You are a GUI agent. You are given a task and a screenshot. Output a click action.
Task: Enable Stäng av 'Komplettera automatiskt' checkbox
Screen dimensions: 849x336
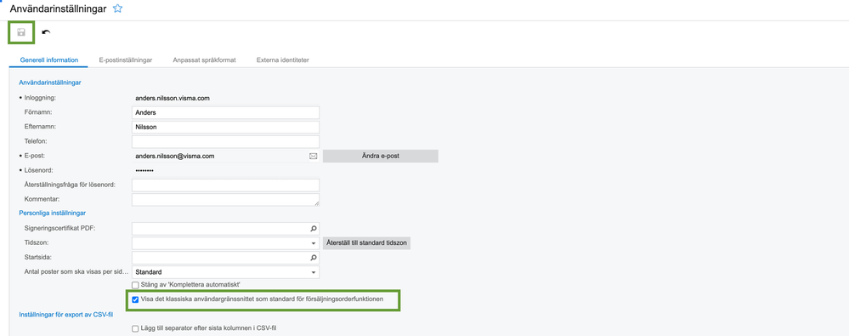click(x=135, y=284)
